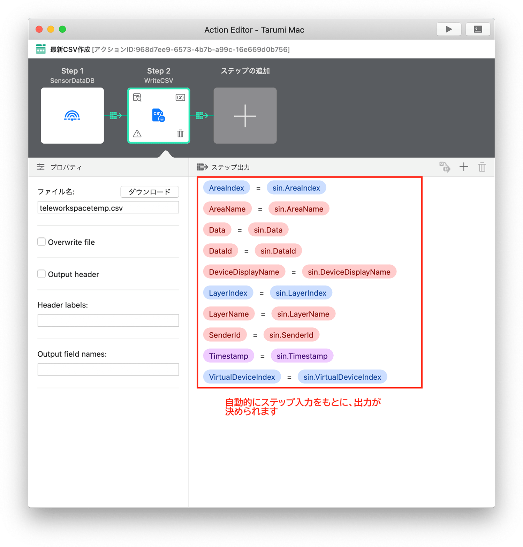The height and width of the screenshot is (547, 523).
Task: Enable the Overwrite file checkbox
Action: tap(41, 242)
